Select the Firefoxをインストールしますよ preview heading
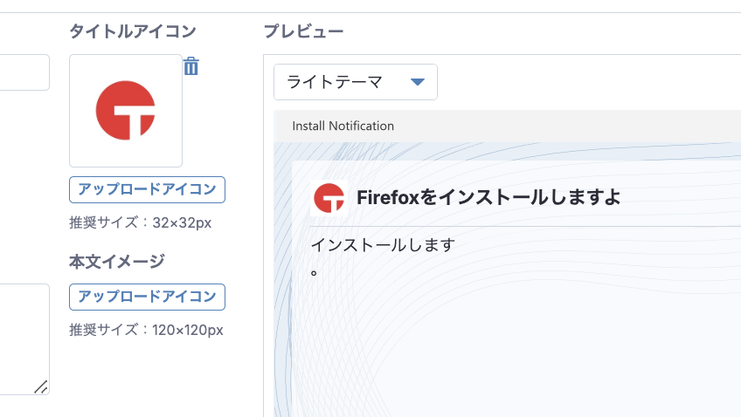 [x=488, y=198]
